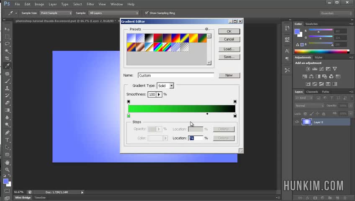355x201 pixels.
Task: Open the Sample All Layers dropdown
Action: click(113, 13)
